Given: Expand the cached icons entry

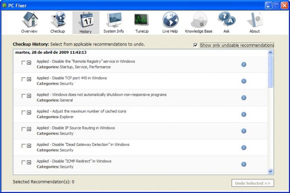Looking at the screenshot, I should pyautogui.click(x=29, y=112).
